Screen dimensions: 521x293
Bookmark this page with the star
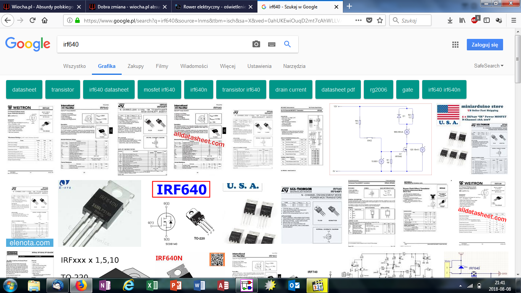coord(380,21)
